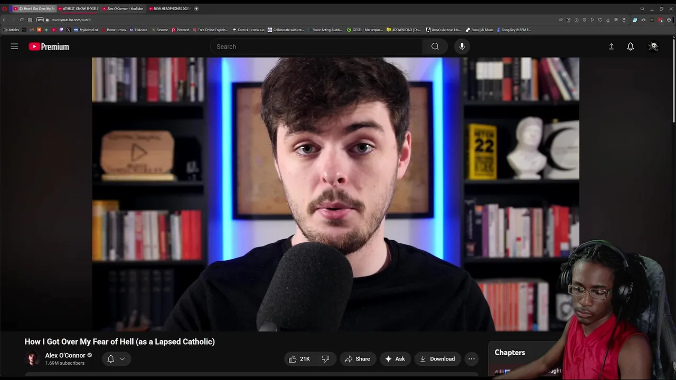This screenshot has width=676, height=380.
Task: Open the GGSEL Marketplace bookmark
Action: 365,30
